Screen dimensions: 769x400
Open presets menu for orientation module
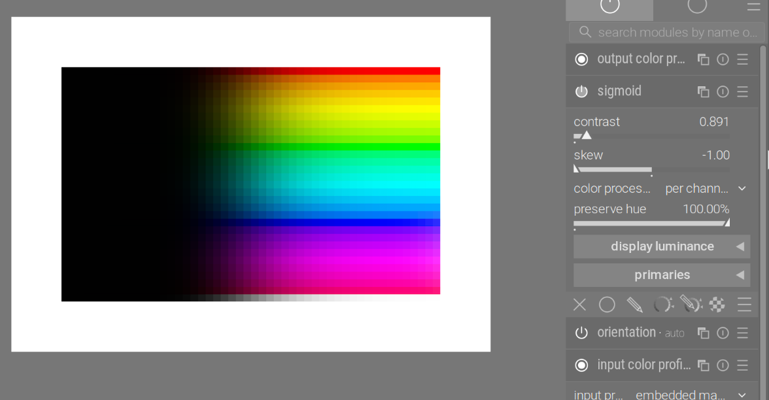click(x=742, y=333)
